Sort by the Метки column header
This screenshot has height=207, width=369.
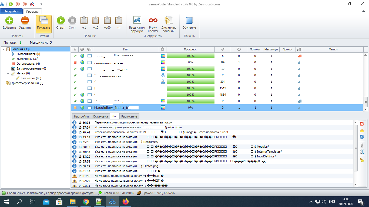333,49
